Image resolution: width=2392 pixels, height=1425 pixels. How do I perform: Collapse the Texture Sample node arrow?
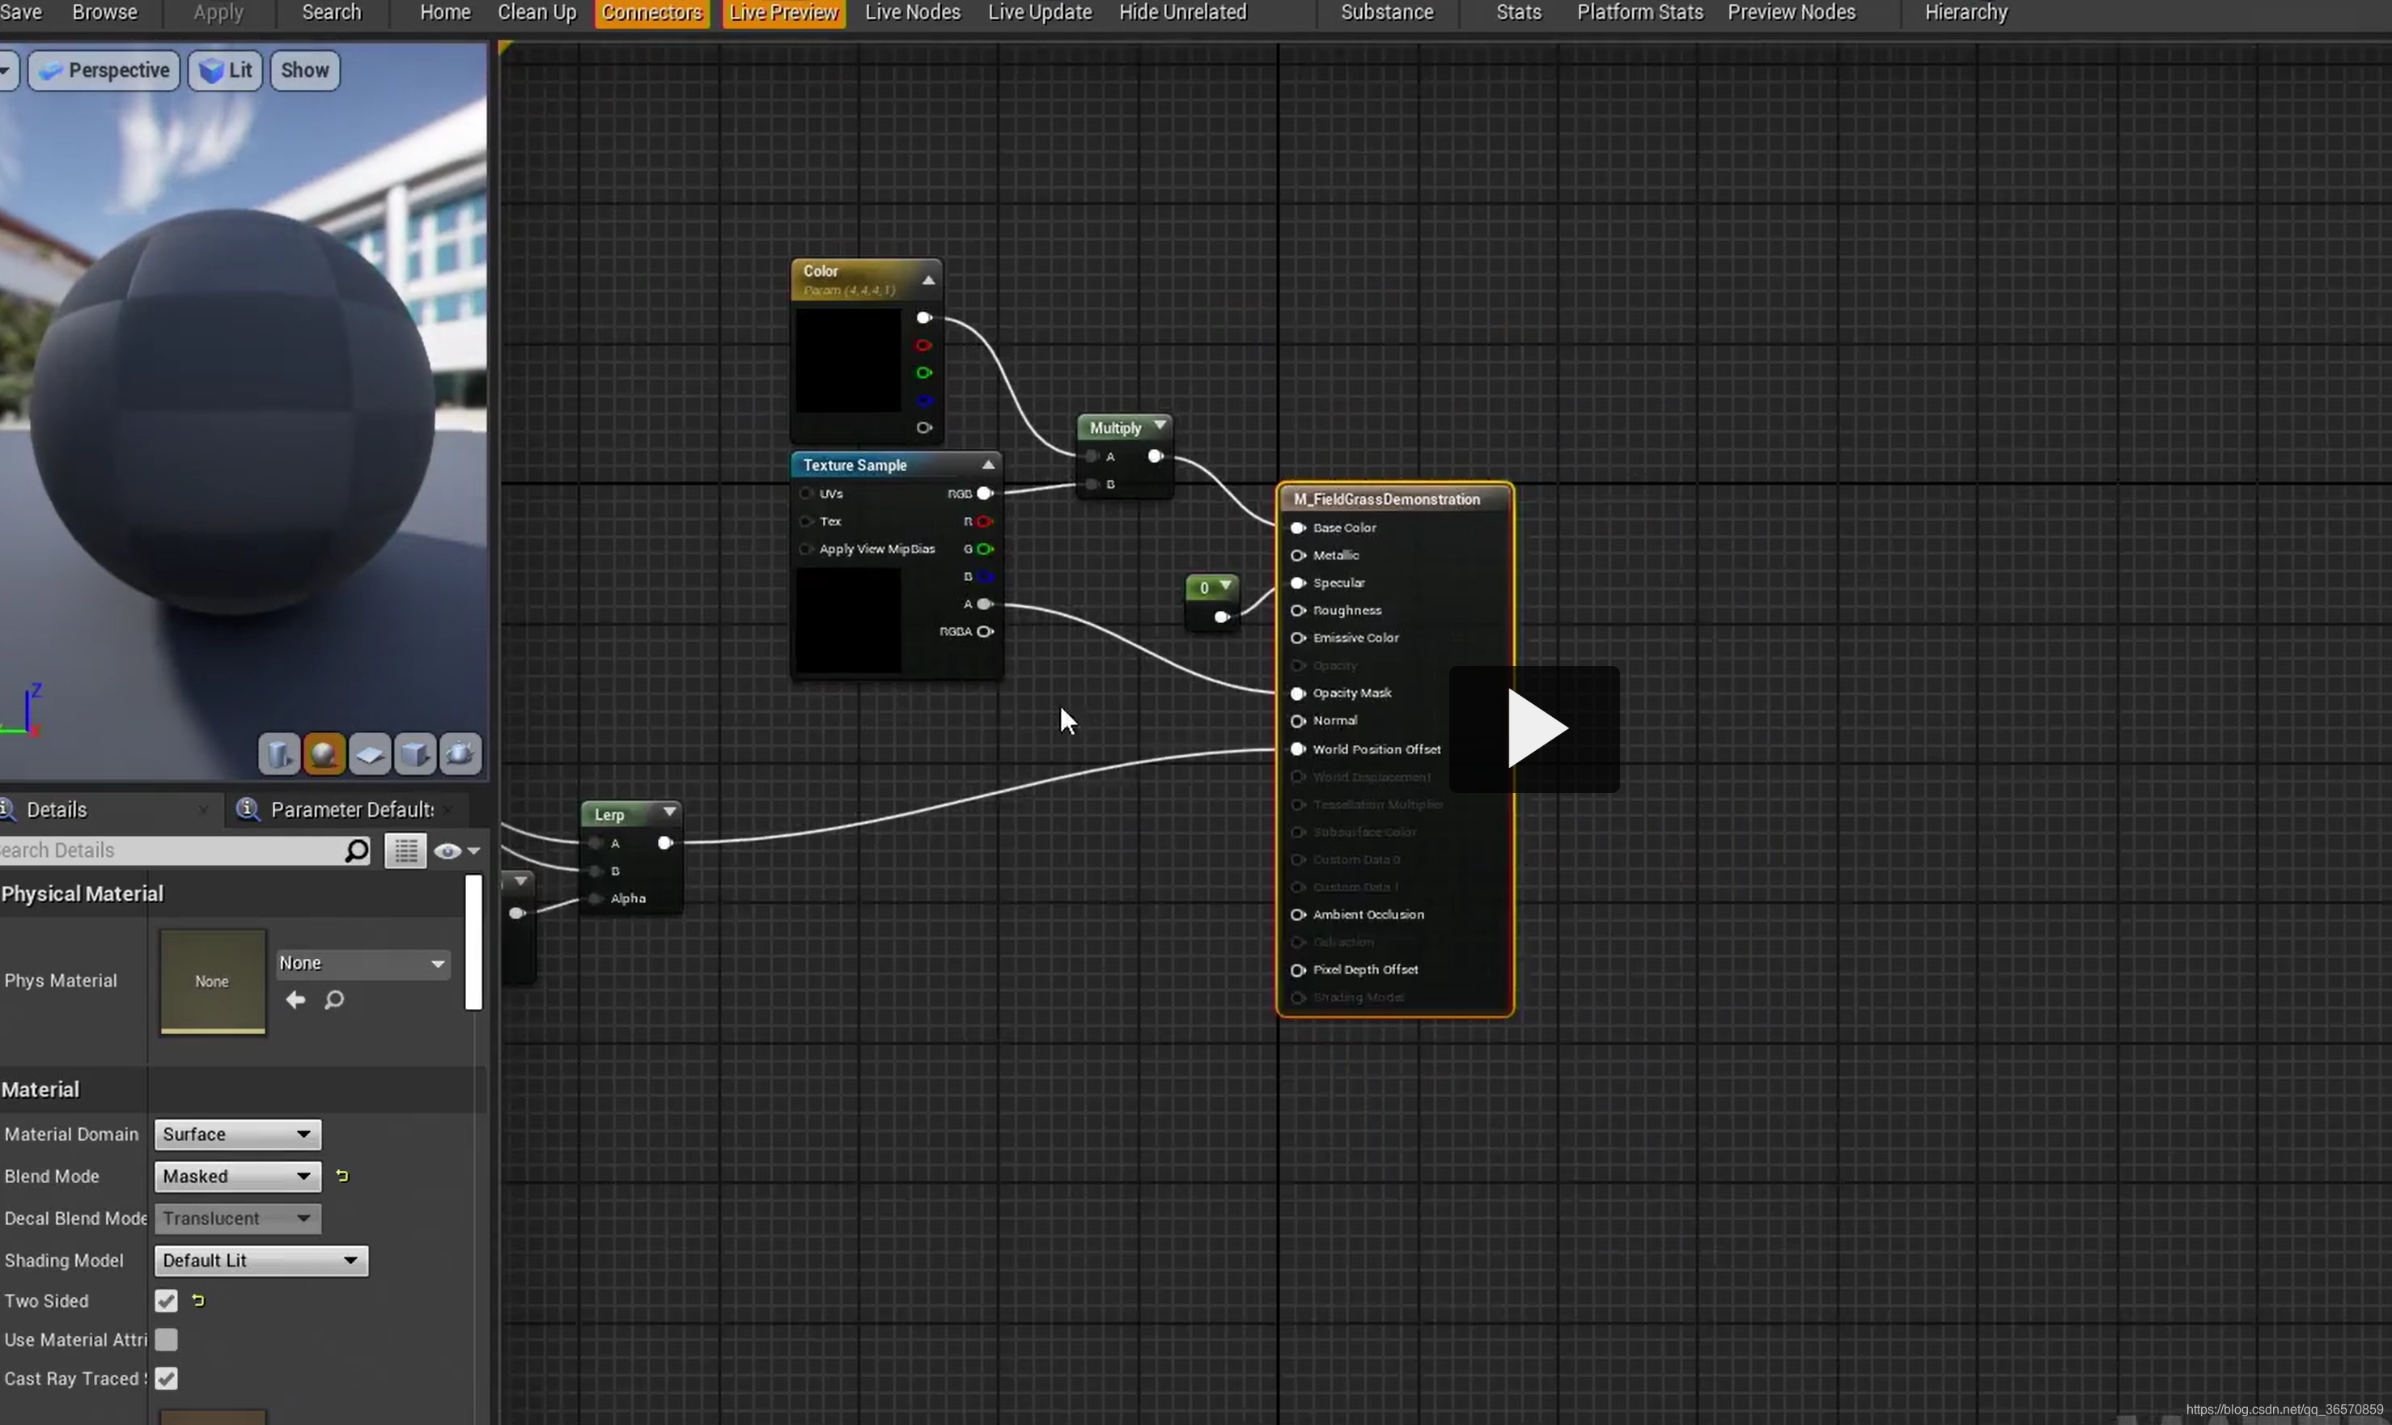pos(987,464)
